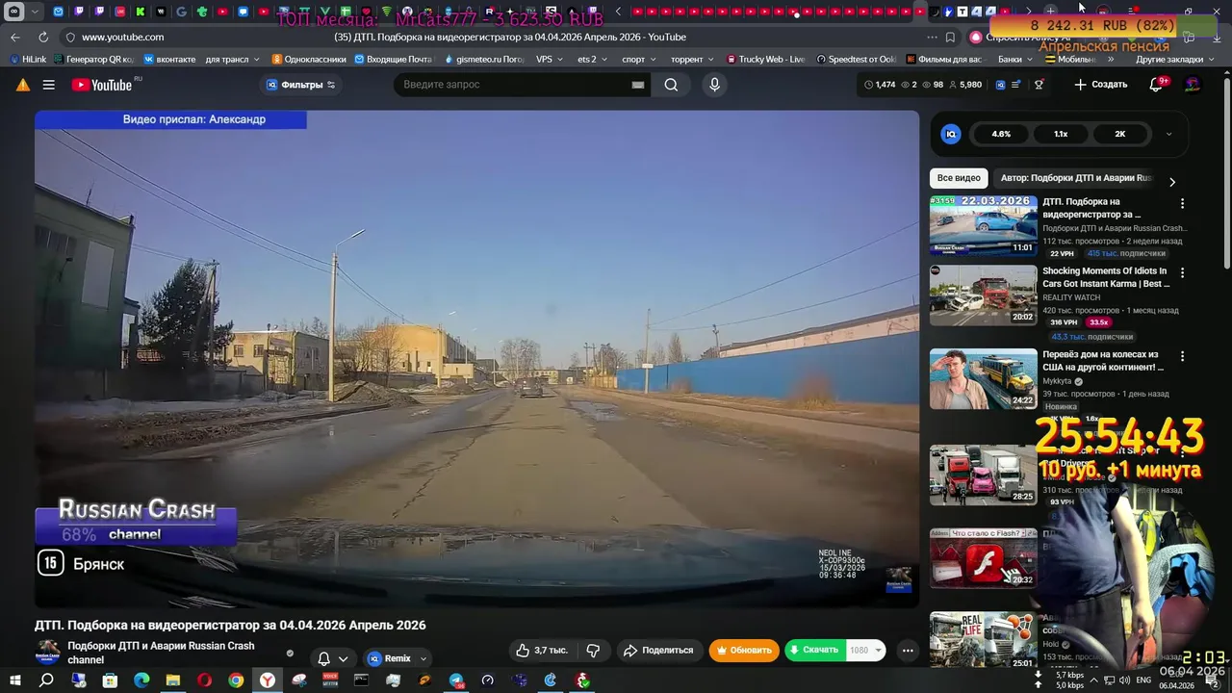
Task: Open the YouTube hamburger guide menu
Action: [48, 85]
